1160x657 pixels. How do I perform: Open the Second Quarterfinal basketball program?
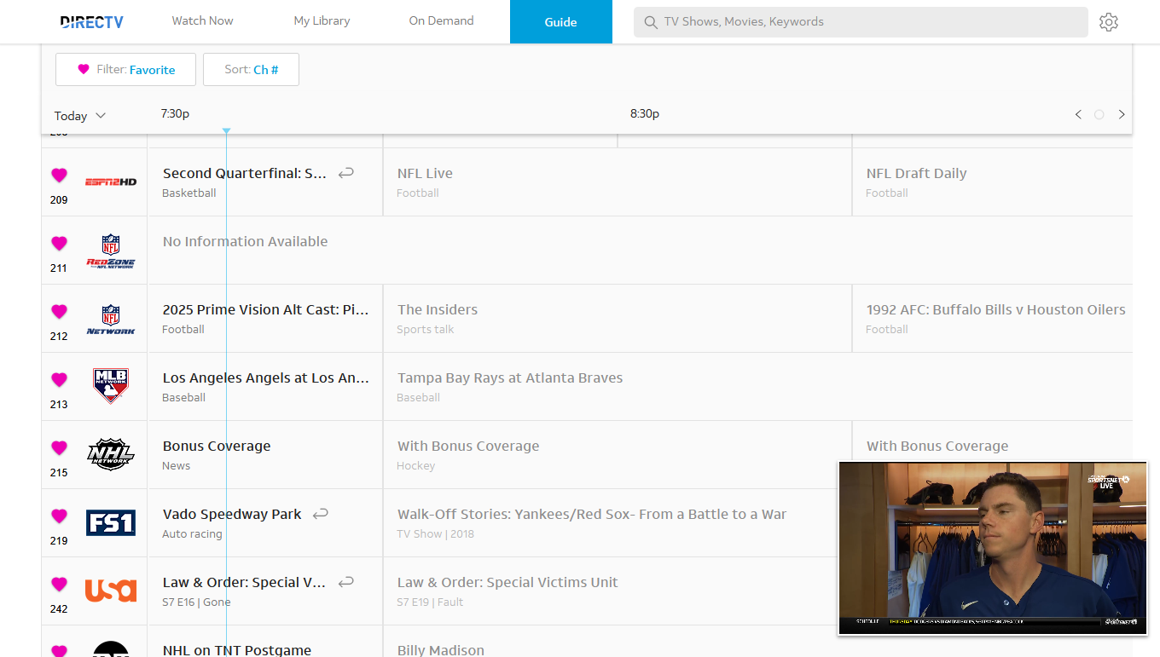click(264, 182)
